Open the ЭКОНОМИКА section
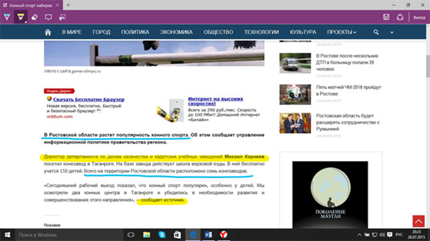 176,32
